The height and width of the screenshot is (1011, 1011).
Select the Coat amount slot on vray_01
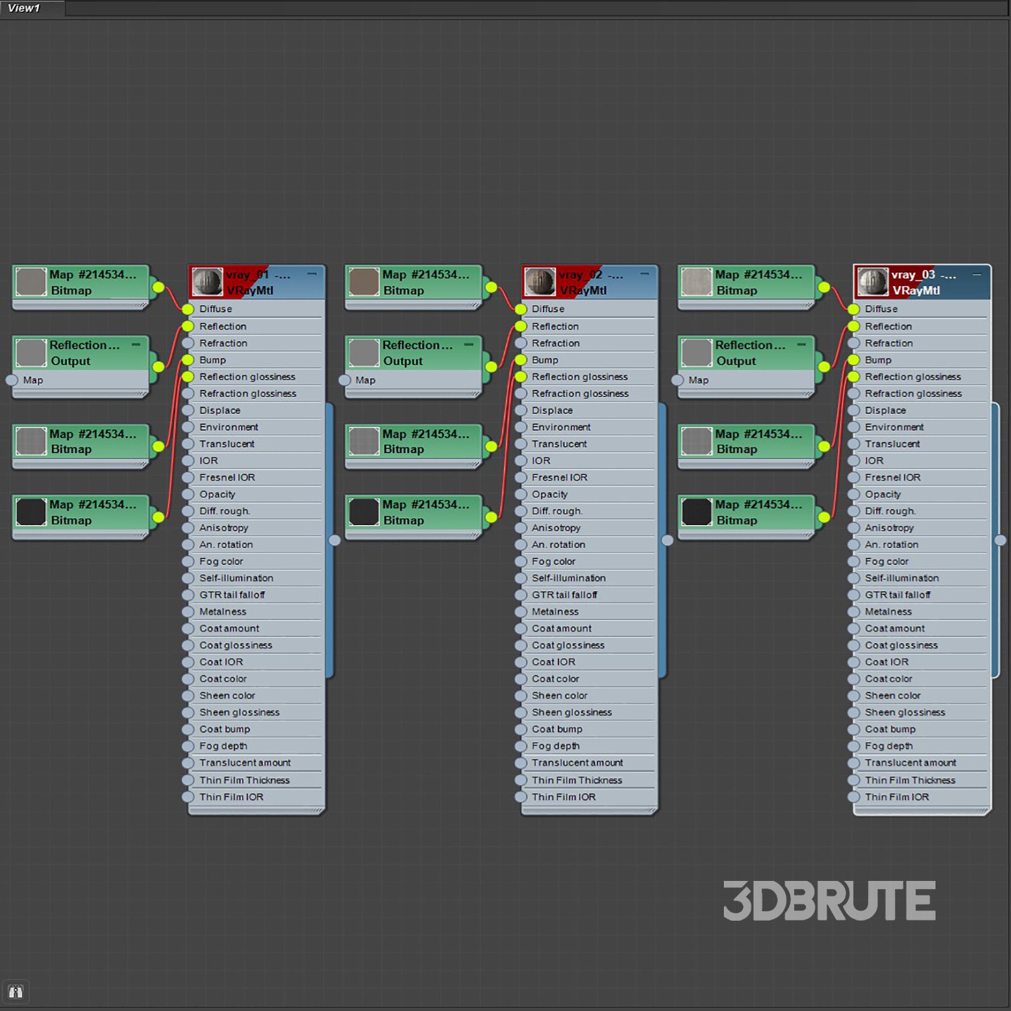tap(229, 628)
